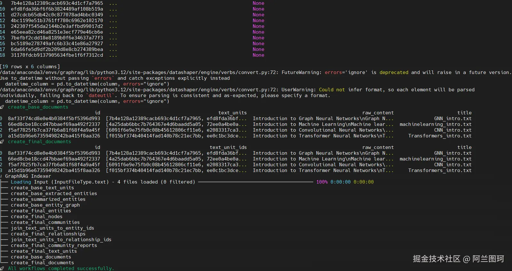Image resolution: width=512 pixels, height=271 pixels.
Task: Click the "text_units" column header
Action: (233, 113)
